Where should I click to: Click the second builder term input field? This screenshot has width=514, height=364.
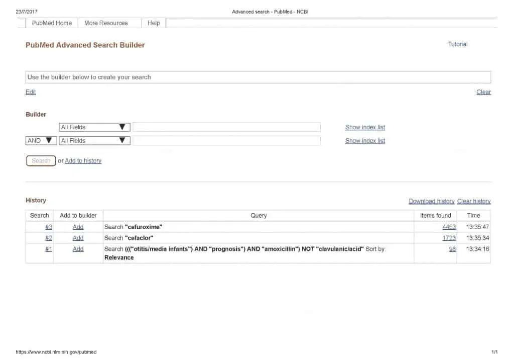[x=226, y=141]
